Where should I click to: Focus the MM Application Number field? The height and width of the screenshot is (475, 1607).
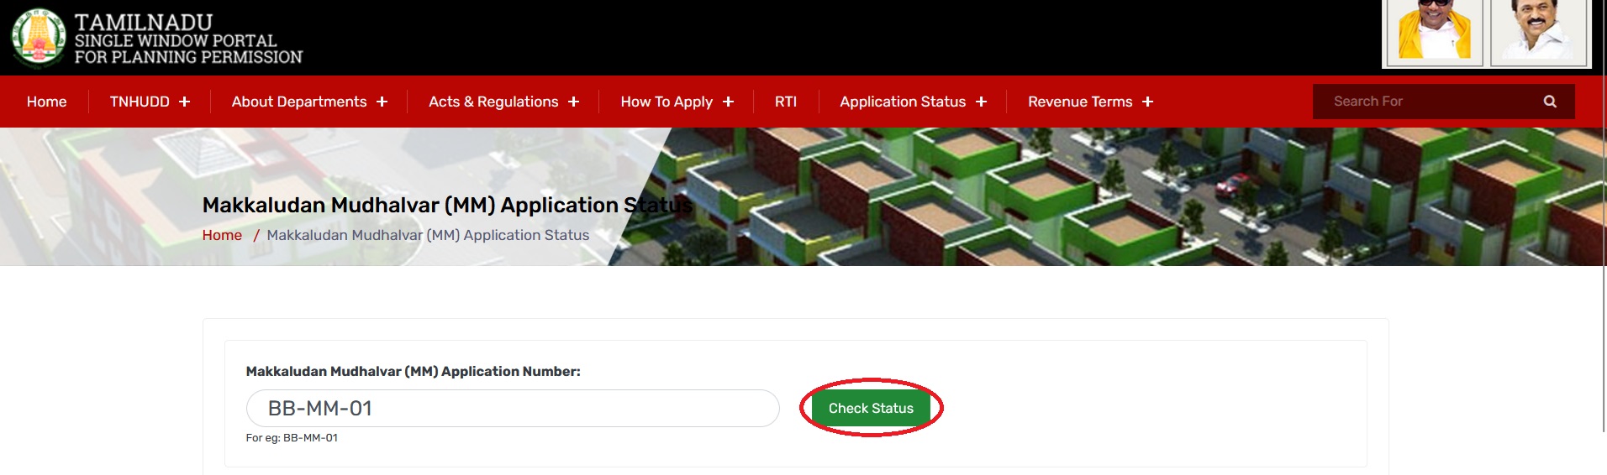512,409
